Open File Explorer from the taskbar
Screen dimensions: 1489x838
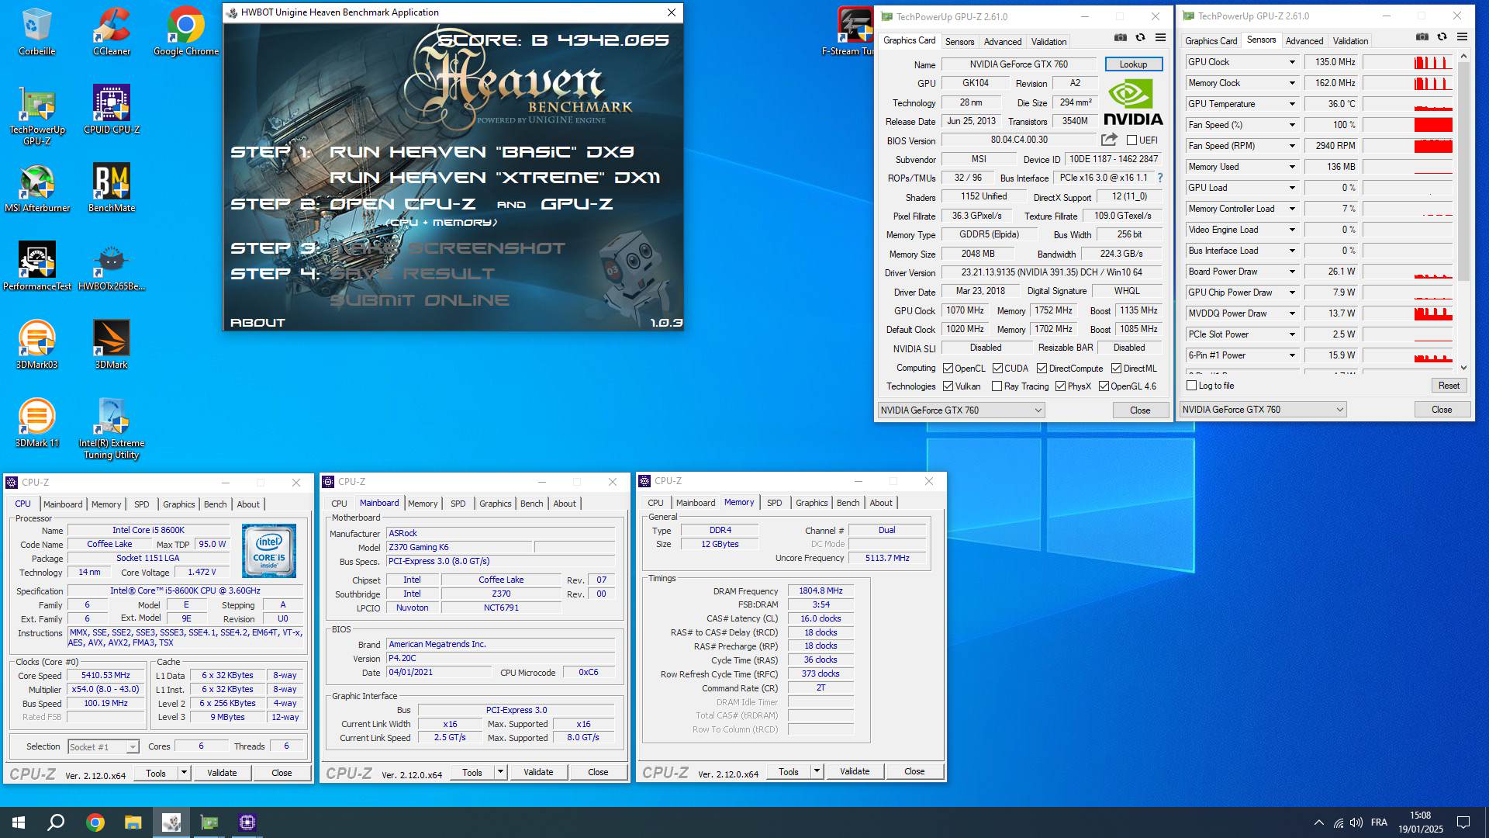[x=133, y=822]
